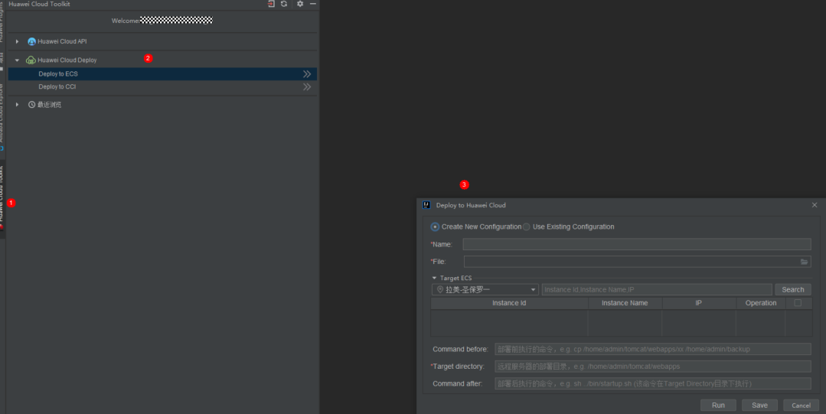826x414 pixels.
Task: Click the Instance Name column header
Action: (625, 303)
